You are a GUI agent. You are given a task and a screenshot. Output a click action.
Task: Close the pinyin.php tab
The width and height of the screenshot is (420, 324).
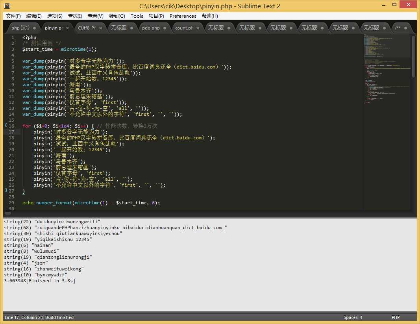click(67, 28)
